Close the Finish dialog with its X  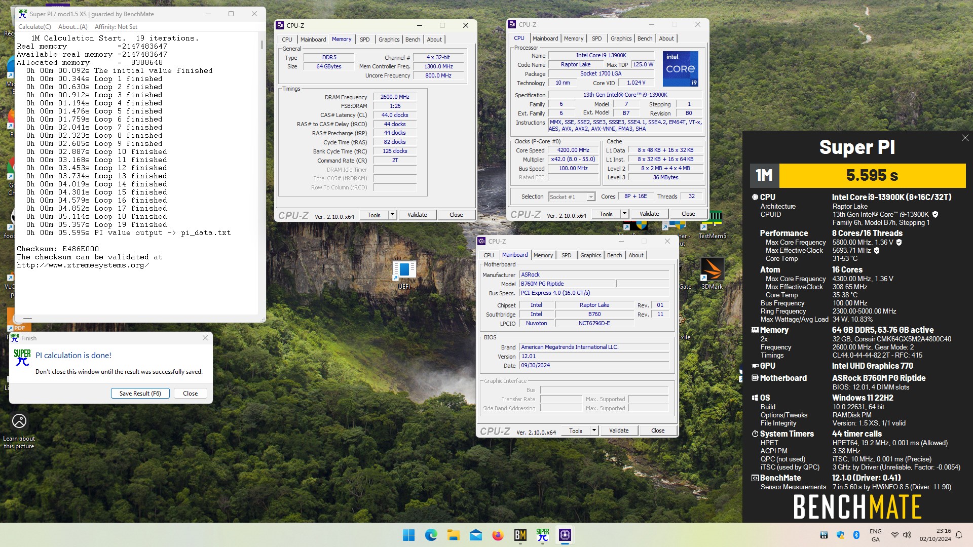(x=205, y=338)
